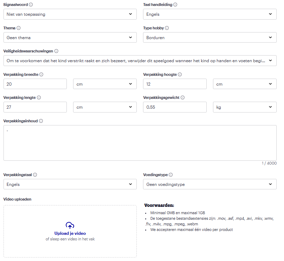Click the info icon for Verpakking breedte

41,75
